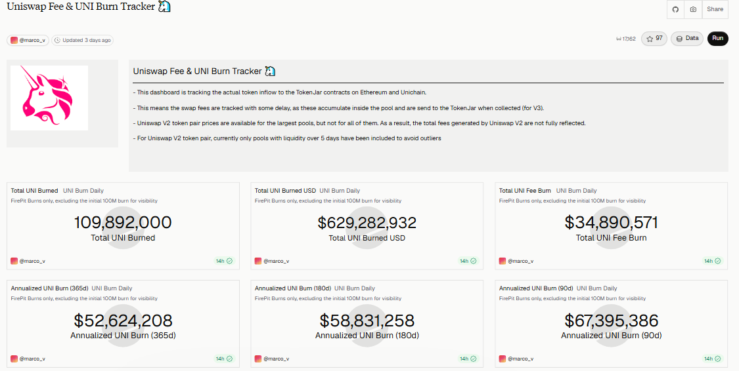Open UNI Burn Daily link in Total UNI Burned USD card
This screenshot has height=371, width=739.
coord(340,191)
